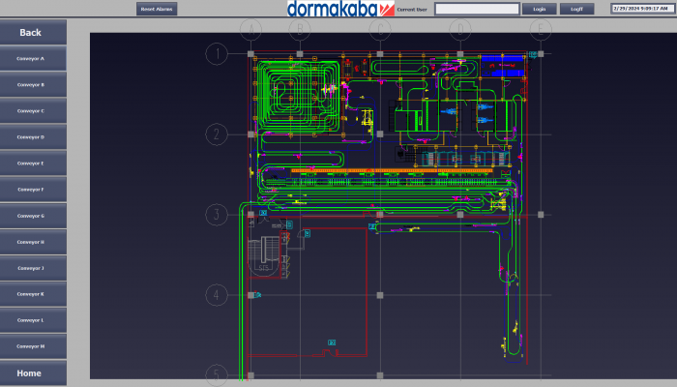Click the Logoff button
The height and width of the screenshot is (387, 677).
pyautogui.click(x=576, y=9)
